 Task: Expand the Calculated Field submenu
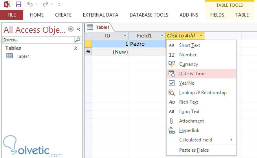tap(201, 140)
